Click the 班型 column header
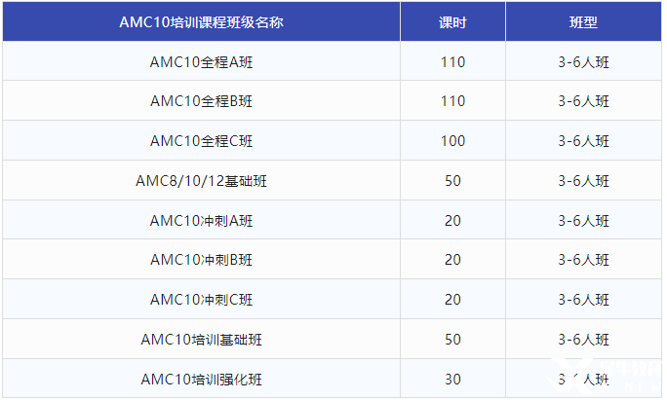This screenshot has width=667, height=400. click(583, 22)
